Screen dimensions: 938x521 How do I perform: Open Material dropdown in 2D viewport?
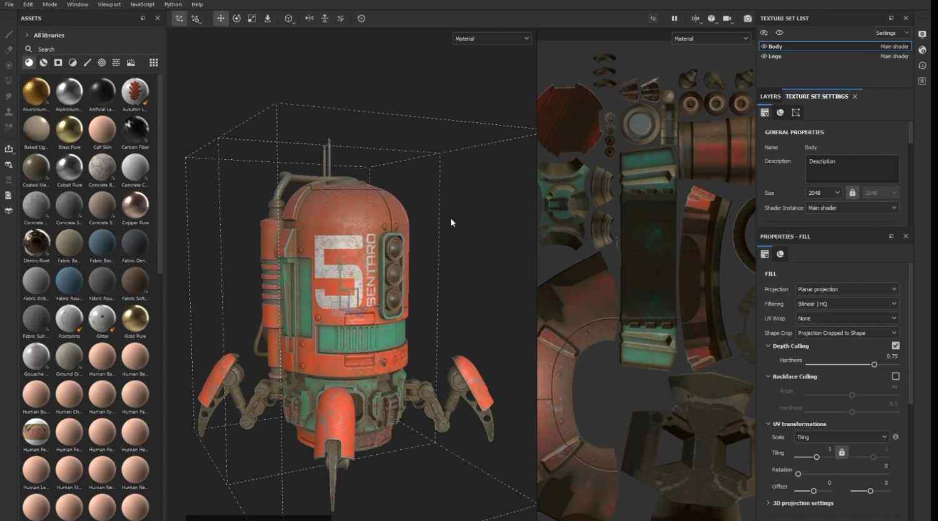(710, 39)
